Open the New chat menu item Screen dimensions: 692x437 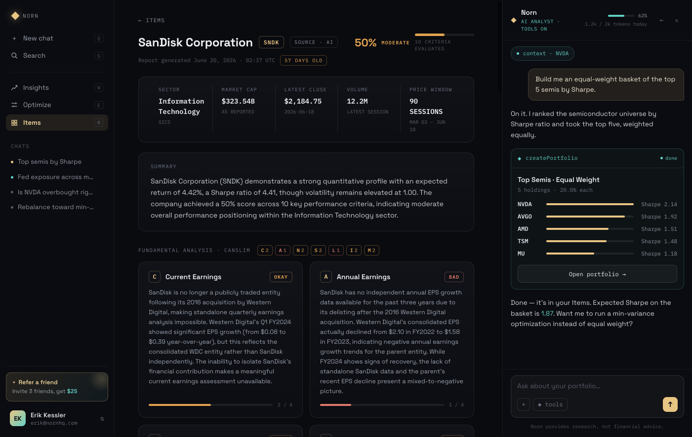point(57,38)
